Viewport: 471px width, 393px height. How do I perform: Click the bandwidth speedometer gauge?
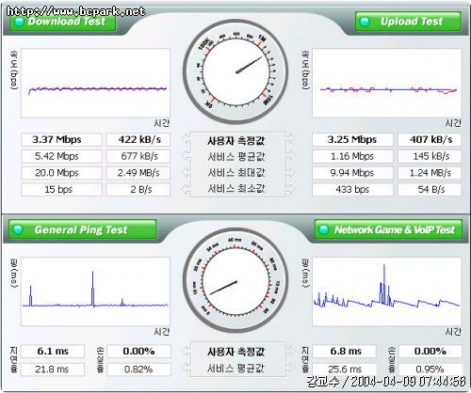[x=235, y=72]
